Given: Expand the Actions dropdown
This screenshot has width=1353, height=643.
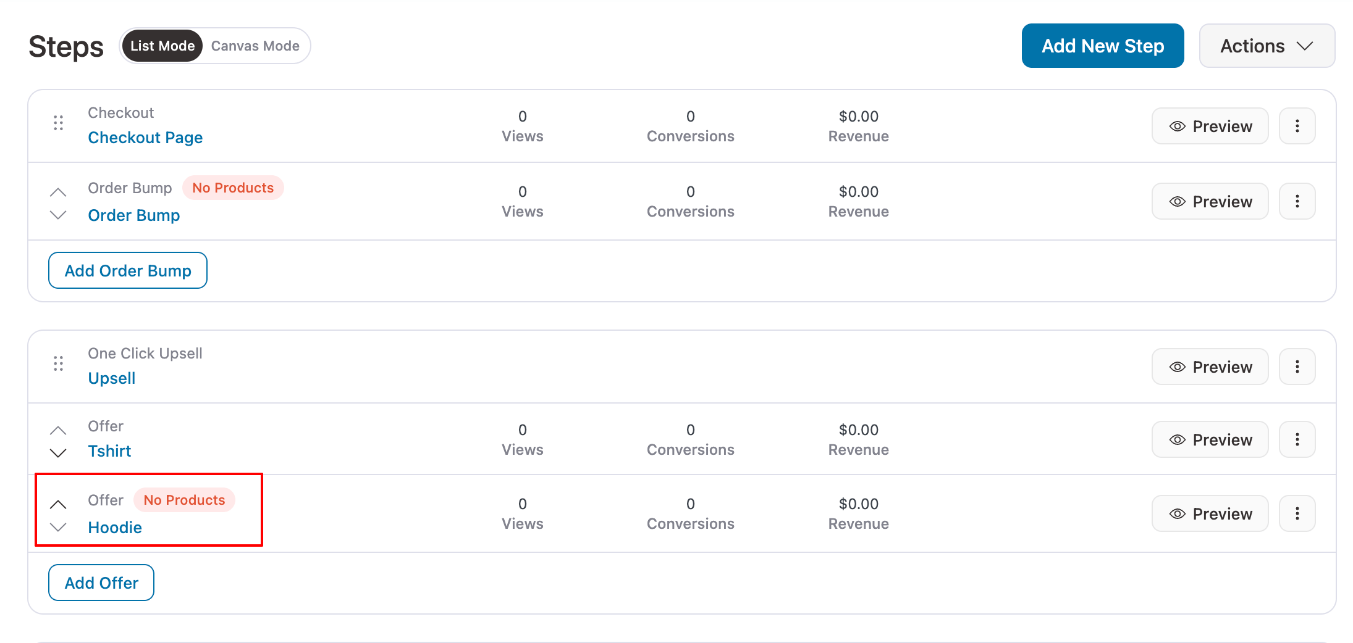Looking at the screenshot, I should coord(1267,46).
